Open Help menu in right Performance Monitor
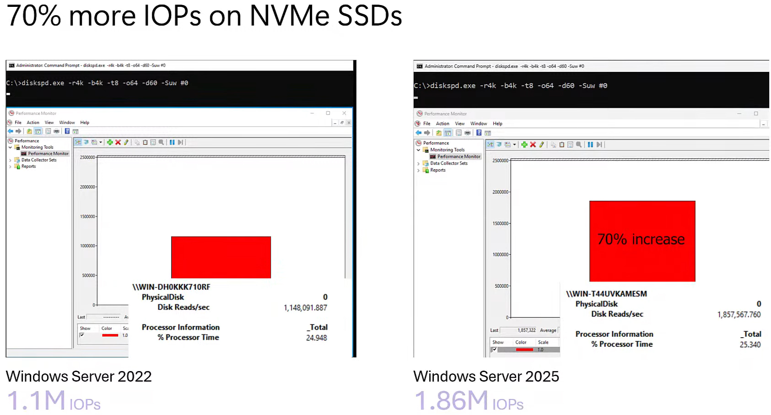 coord(497,124)
